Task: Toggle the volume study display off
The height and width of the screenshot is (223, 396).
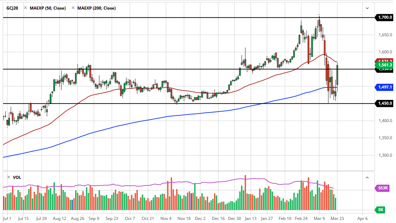Action: pyautogui.click(x=17, y=177)
